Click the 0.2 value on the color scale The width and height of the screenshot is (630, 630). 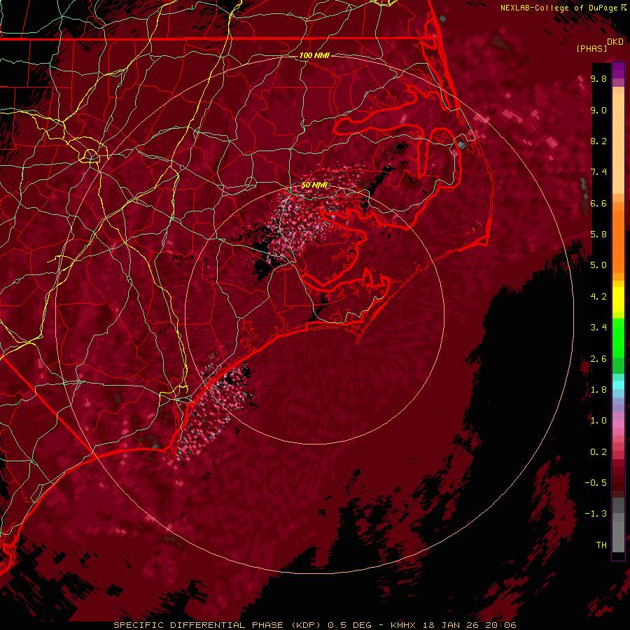tap(598, 452)
